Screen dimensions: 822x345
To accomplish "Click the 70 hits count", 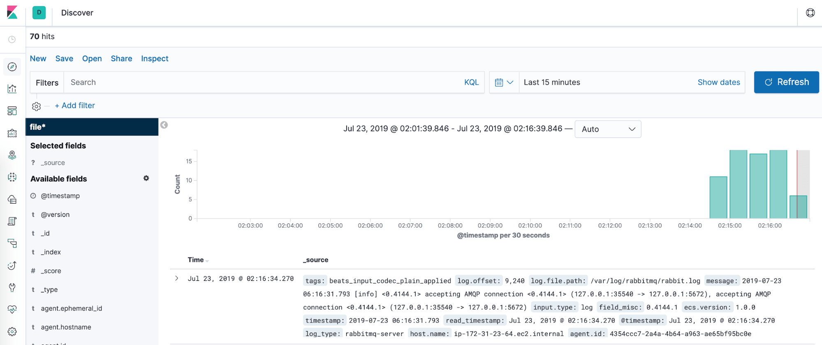I will (x=42, y=37).
